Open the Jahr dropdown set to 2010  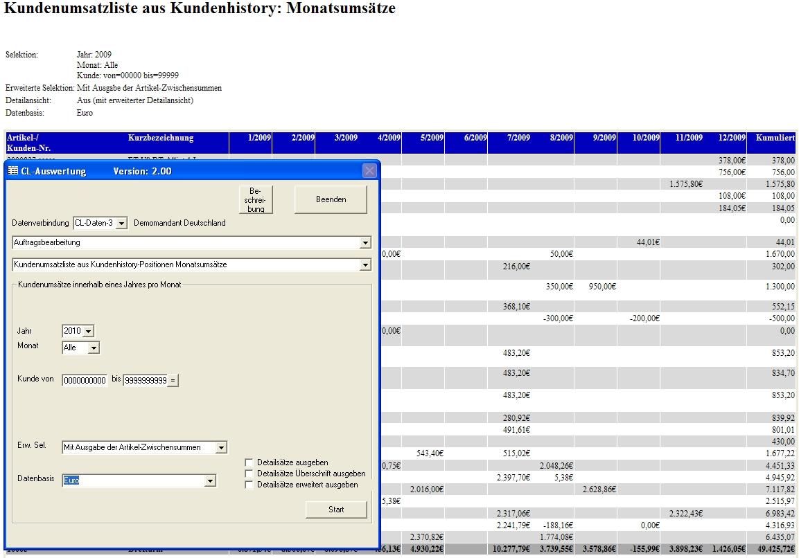tap(88, 331)
